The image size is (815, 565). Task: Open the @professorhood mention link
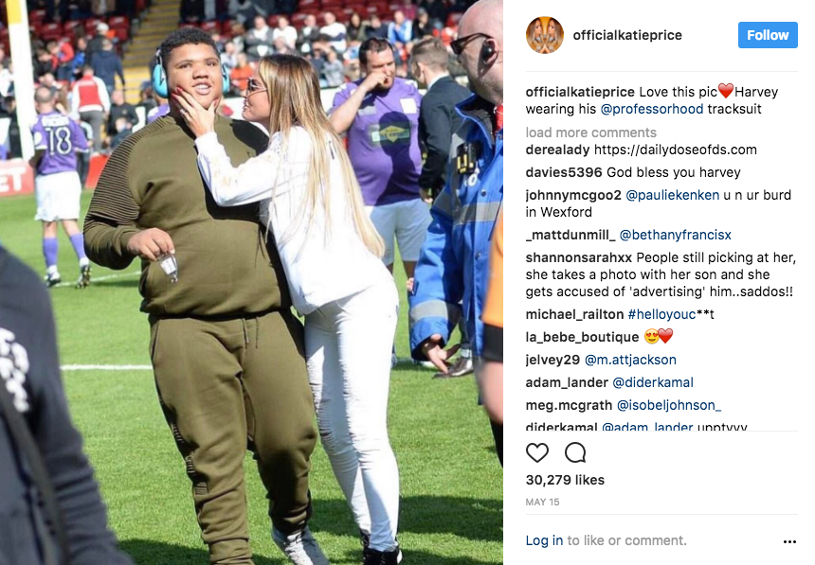pyautogui.click(x=652, y=109)
